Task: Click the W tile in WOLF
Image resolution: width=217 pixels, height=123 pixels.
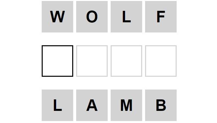Action: (x=57, y=17)
